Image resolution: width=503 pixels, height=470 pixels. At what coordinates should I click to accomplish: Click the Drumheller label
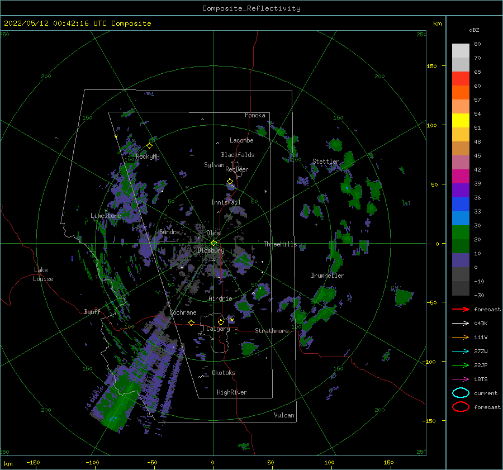point(328,276)
